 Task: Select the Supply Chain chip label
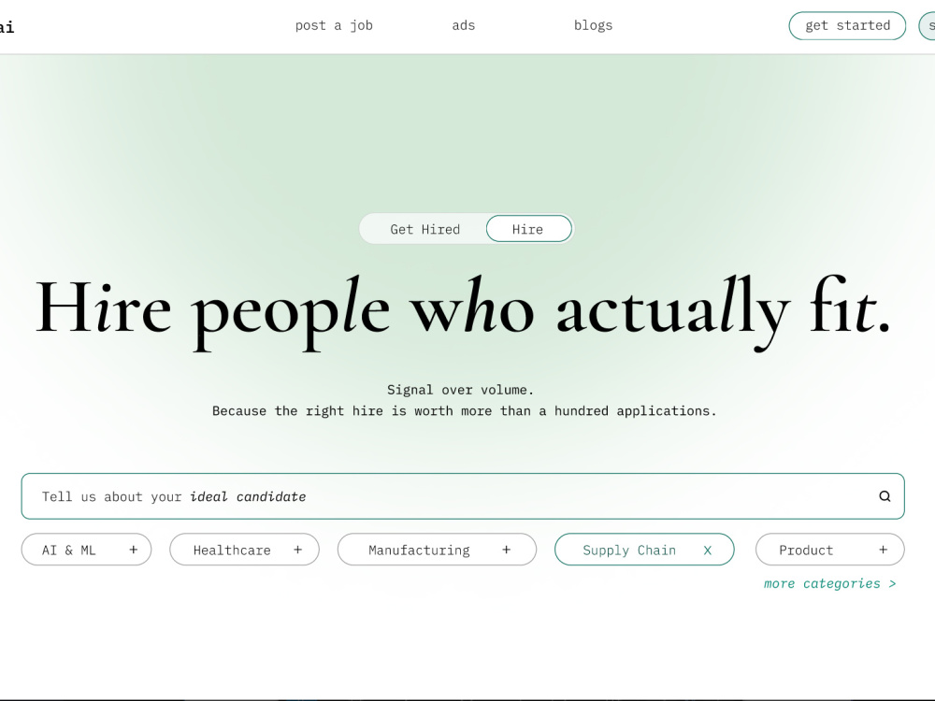[629, 551]
